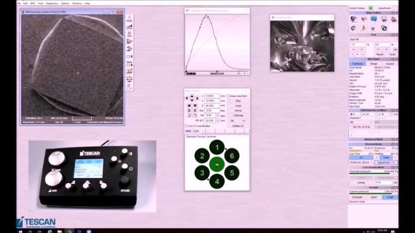Image resolution: width=415 pixels, height=233 pixels.
Task: Click the Stop button in Stage Control
Action: click(238, 101)
